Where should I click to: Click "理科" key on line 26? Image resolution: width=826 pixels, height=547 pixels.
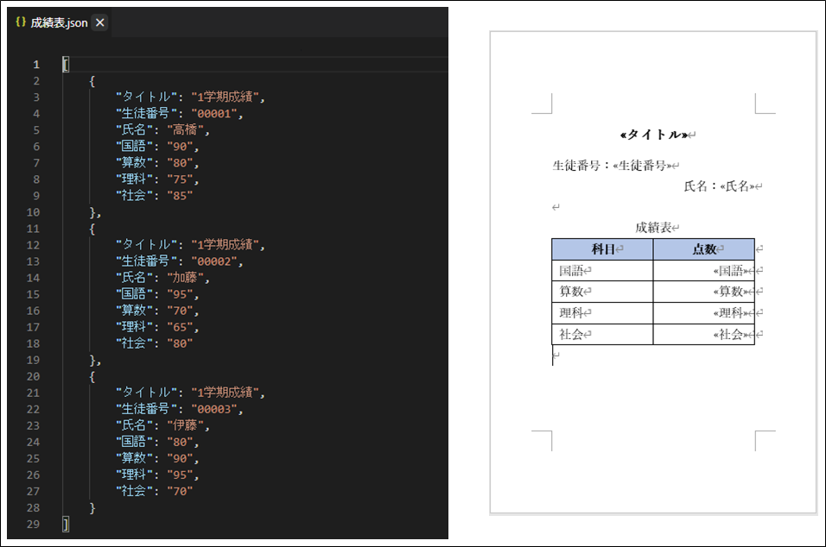click(134, 475)
